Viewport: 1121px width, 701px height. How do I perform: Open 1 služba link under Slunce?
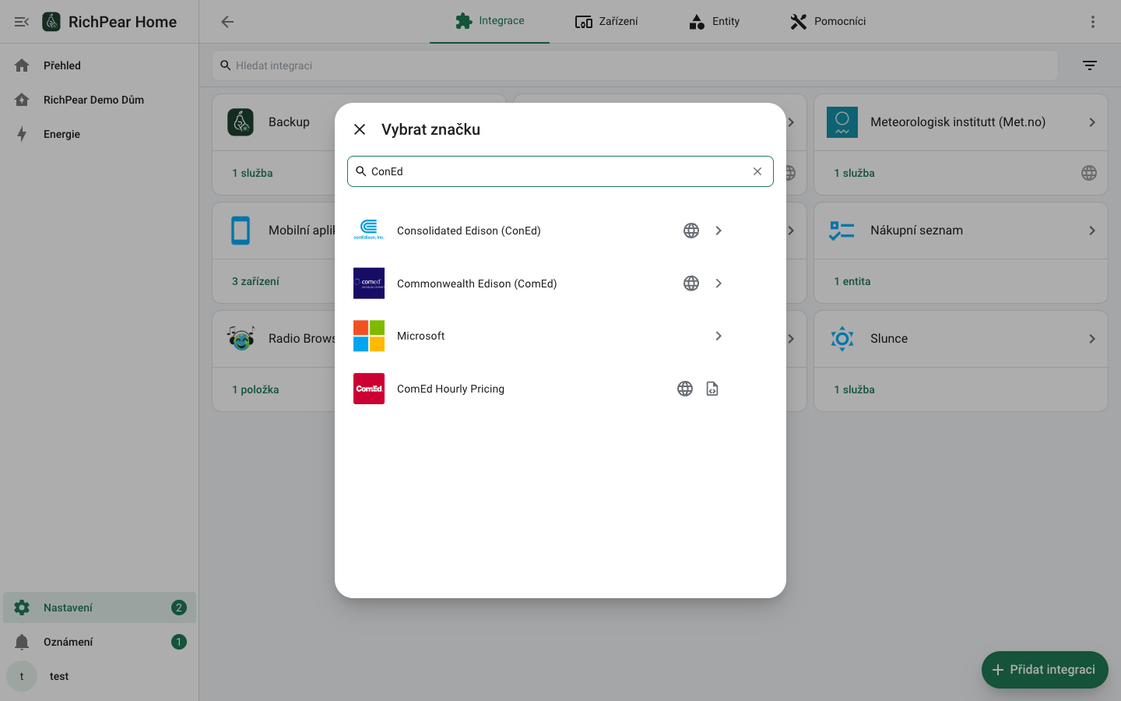pos(854,389)
